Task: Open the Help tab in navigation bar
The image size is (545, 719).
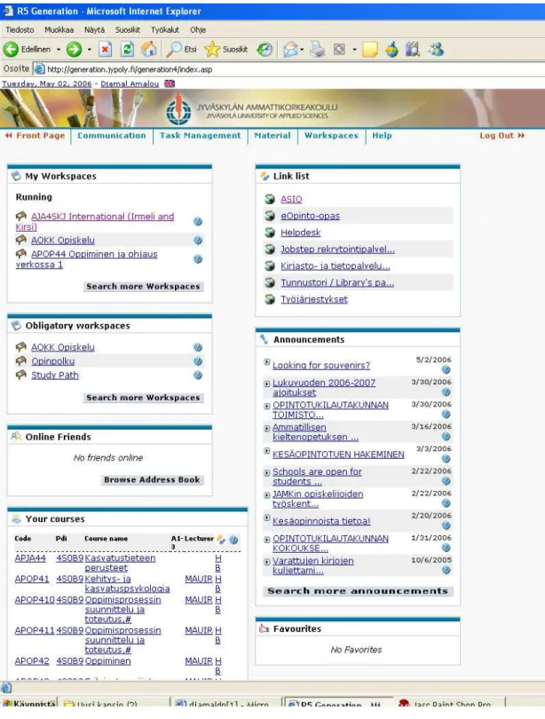Action: point(382,135)
